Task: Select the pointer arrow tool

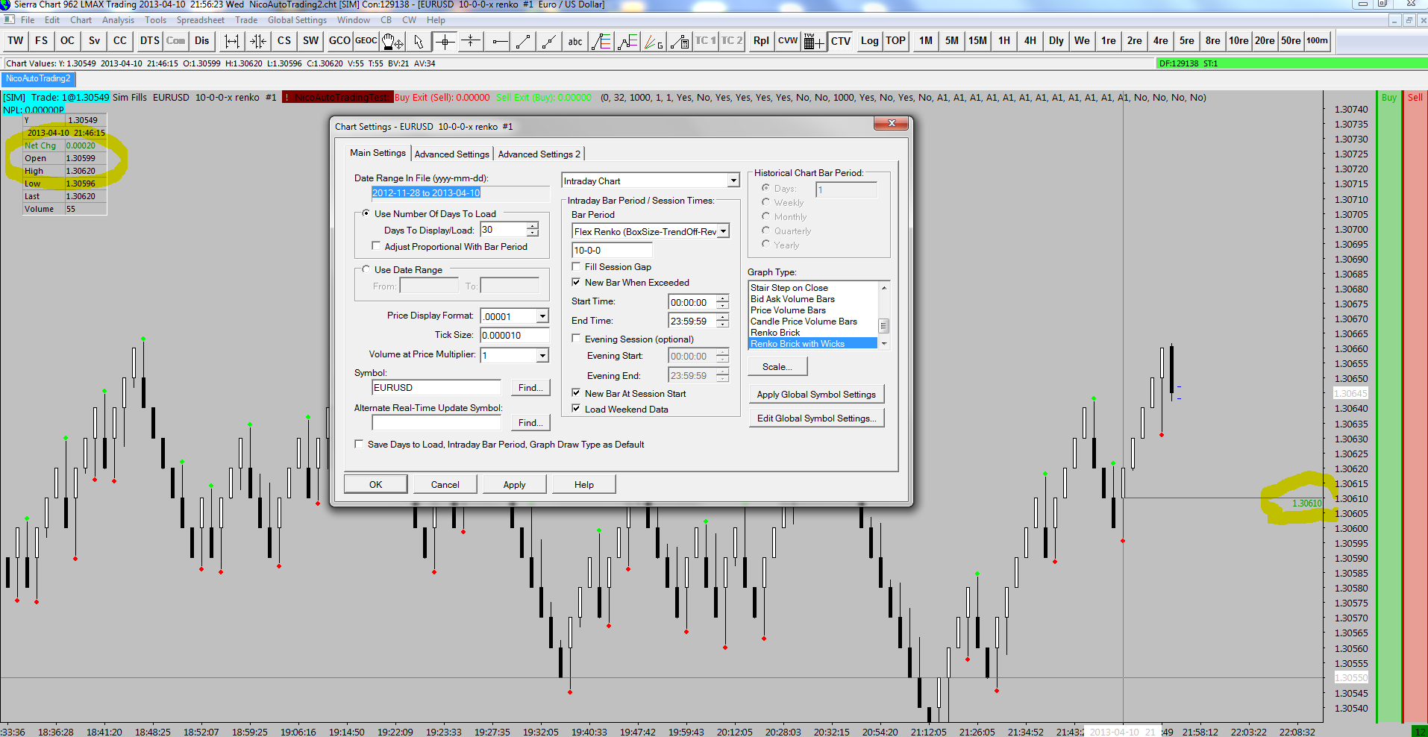Action: pos(419,41)
